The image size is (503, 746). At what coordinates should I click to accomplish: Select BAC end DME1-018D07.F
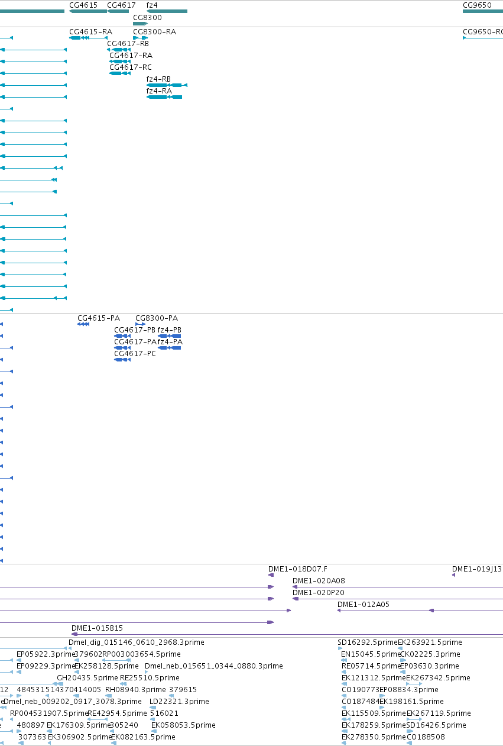[271, 575]
